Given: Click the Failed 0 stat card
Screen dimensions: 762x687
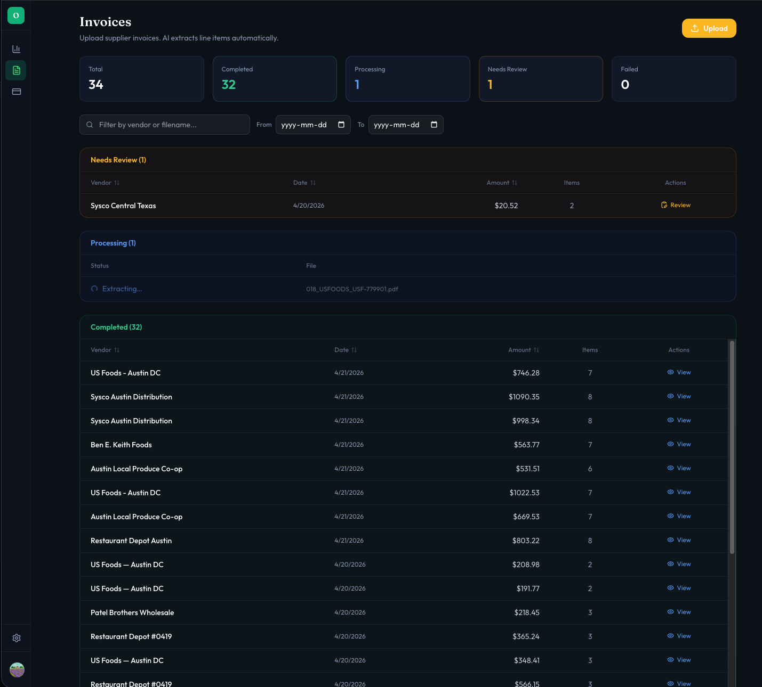Looking at the screenshot, I should [674, 79].
